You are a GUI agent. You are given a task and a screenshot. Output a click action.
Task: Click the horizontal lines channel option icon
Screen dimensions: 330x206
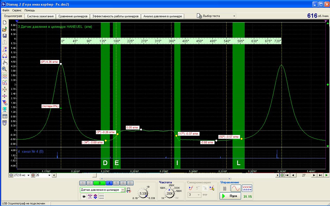(x=101, y=196)
